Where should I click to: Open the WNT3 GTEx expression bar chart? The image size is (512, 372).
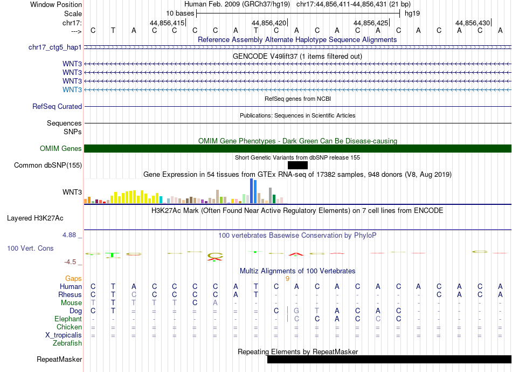185,191
